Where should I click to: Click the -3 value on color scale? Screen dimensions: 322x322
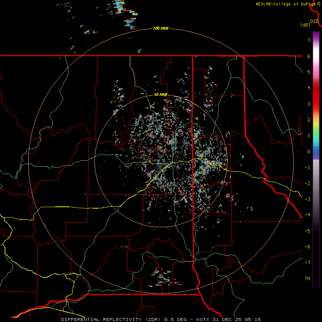click(x=307, y=199)
